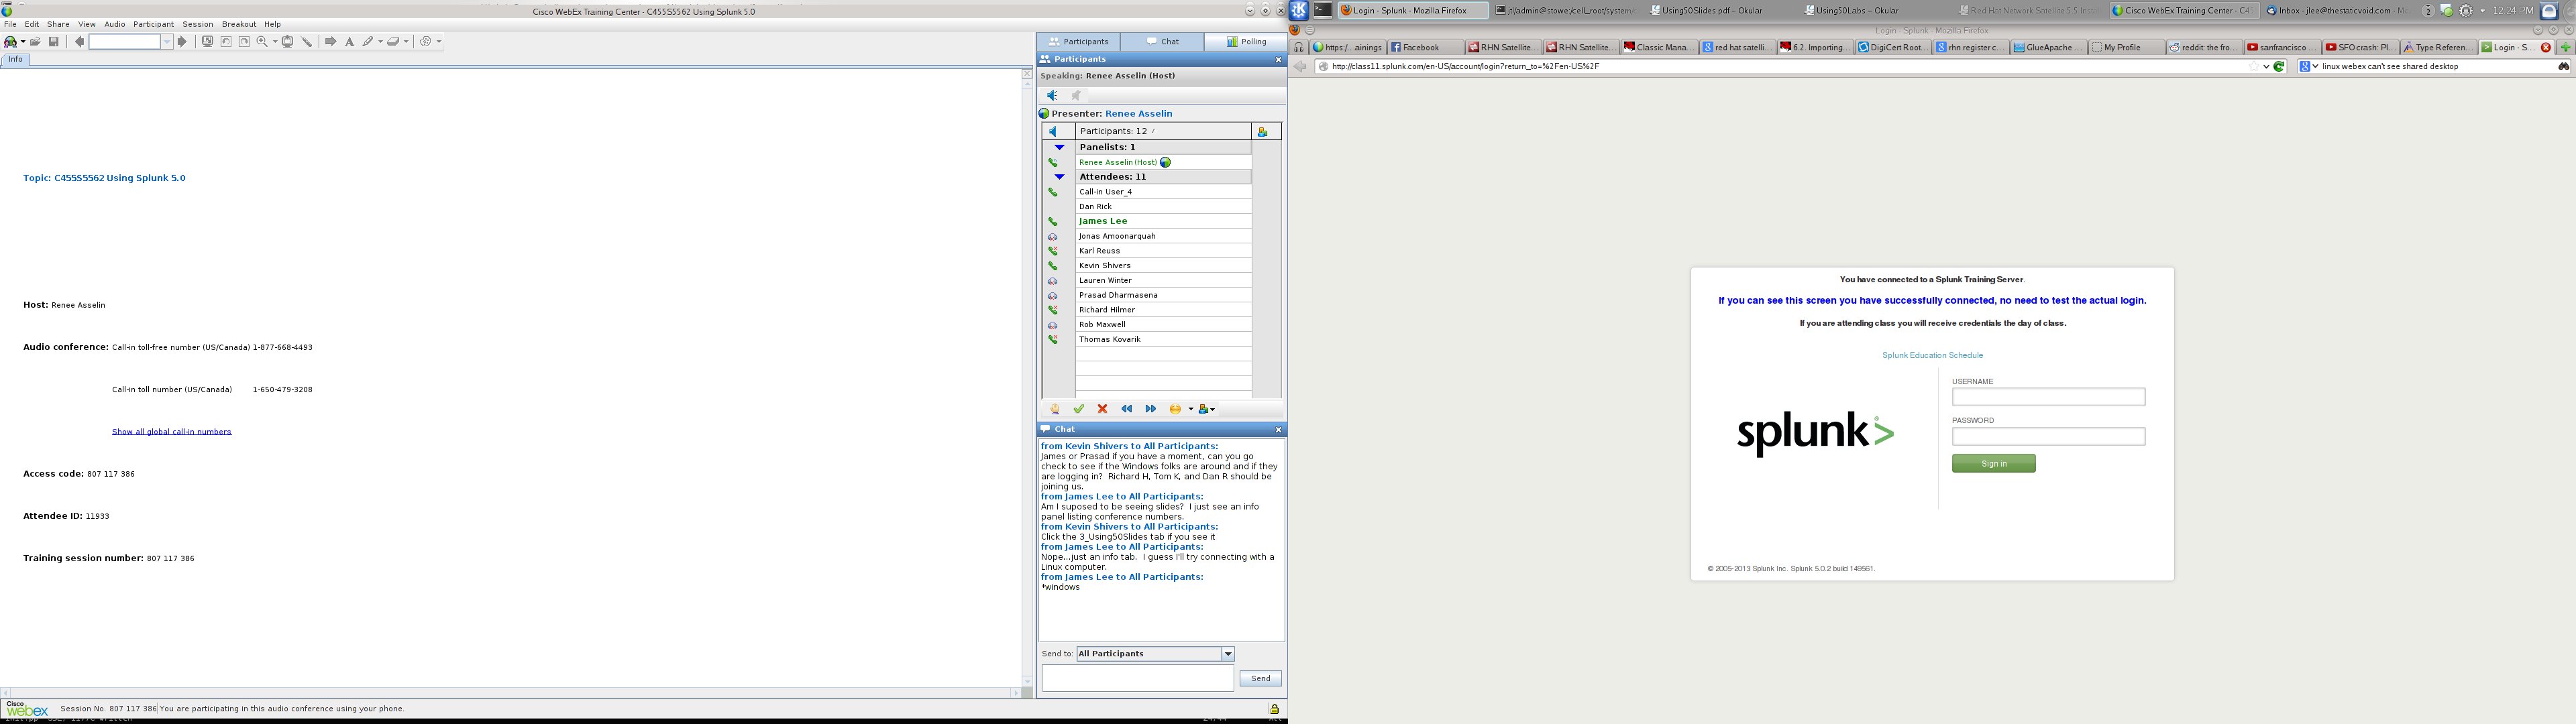The width and height of the screenshot is (2576, 724).
Task: Collapse the Attendees group
Action: pyautogui.click(x=1059, y=177)
